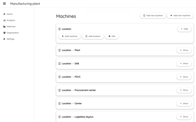Click Add machine under root Location

point(70,36)
